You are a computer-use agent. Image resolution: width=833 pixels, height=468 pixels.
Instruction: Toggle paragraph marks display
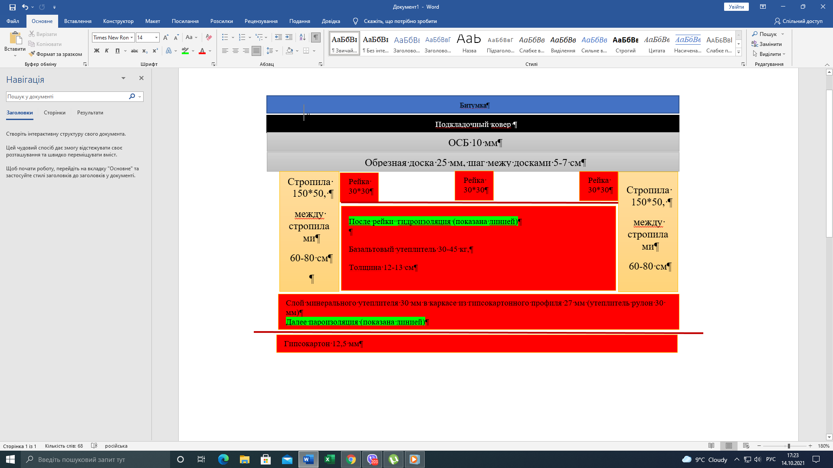click(x=316, y=38)
